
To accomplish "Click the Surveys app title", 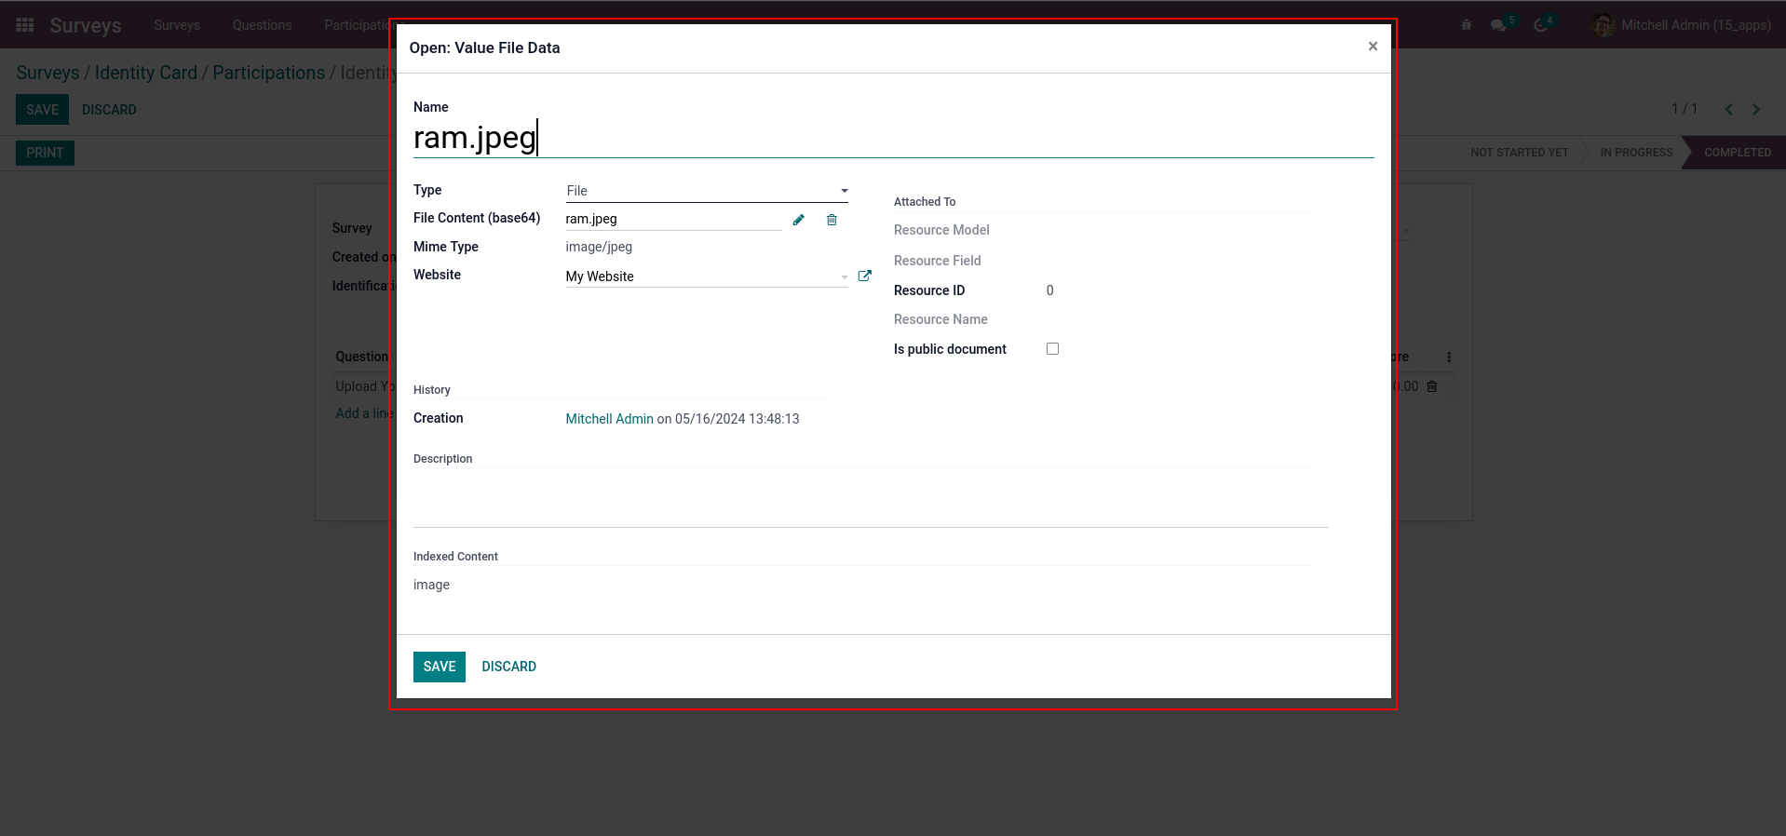I will click(x=86, y=25).
